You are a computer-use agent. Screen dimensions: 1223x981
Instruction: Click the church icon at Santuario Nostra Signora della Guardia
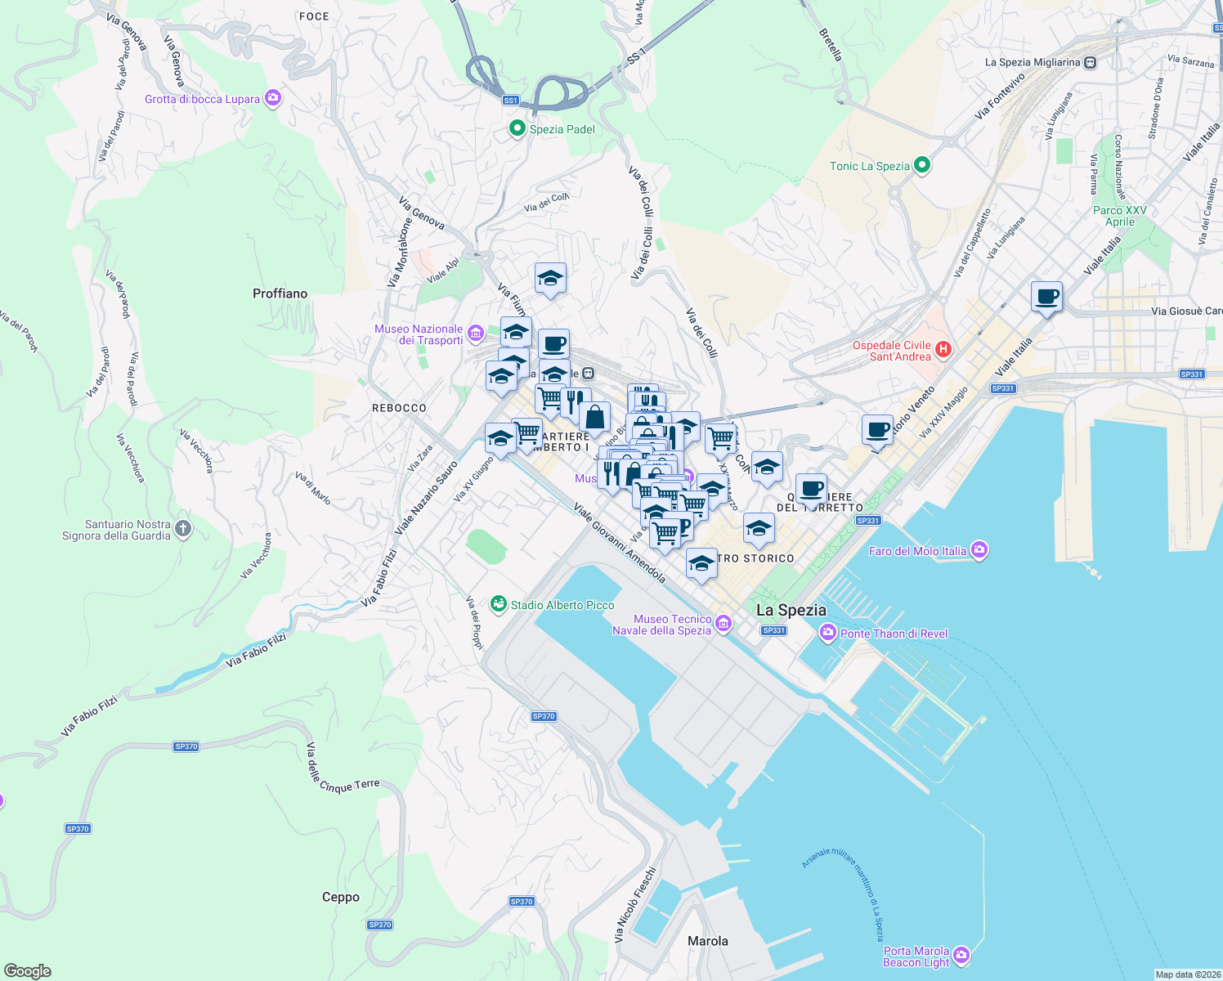182,529
